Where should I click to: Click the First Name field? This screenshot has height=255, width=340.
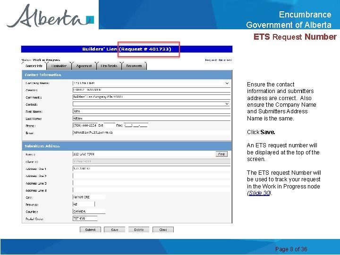(152, 111)
